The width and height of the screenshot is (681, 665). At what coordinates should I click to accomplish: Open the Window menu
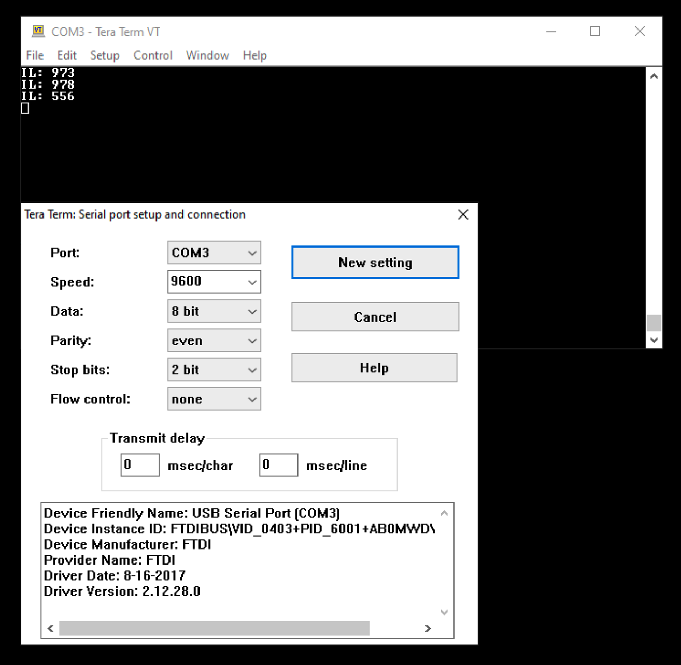[x=207, y=55]
